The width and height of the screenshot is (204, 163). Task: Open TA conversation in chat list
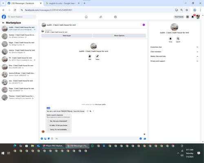(19, 59)
